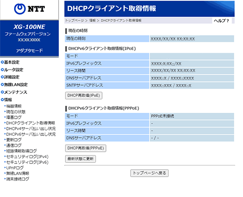Go to トップページ in the breadcrumb
This screenshot has width=243, height=197.
pyautogui.click(x=74, y=20)
